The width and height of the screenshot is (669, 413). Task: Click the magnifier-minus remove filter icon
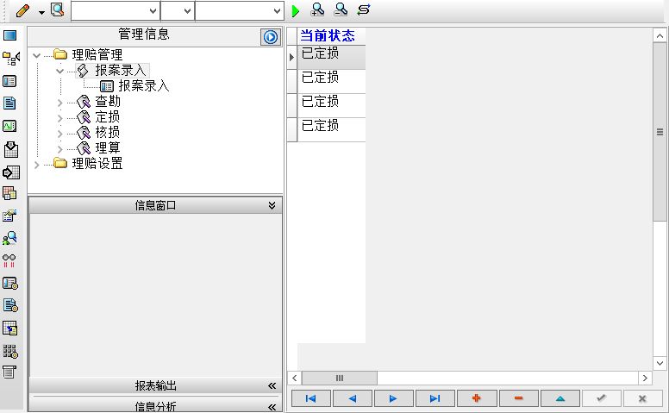(x=341, y=9)
